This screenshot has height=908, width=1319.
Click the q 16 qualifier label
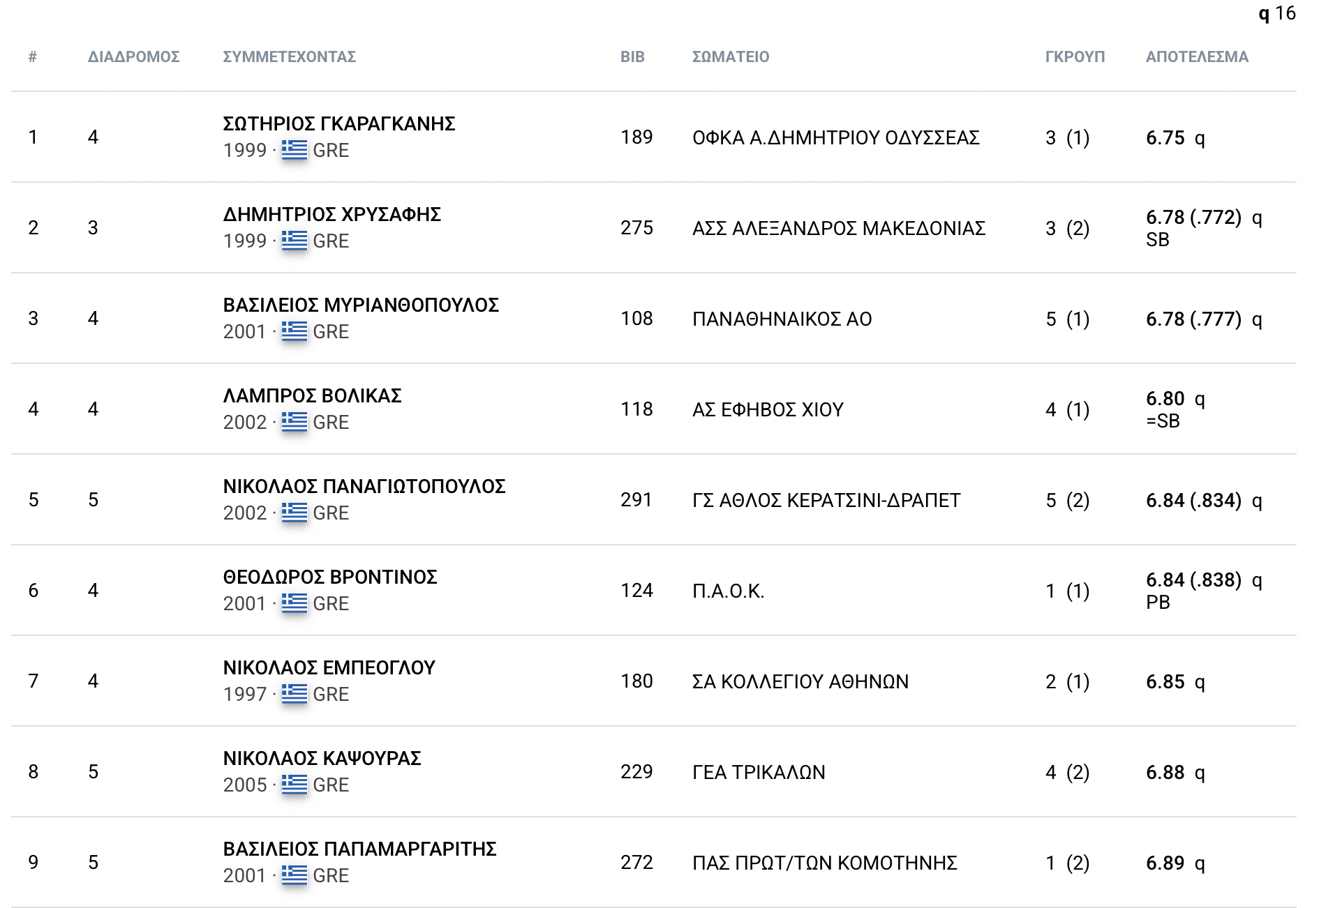click(1277, 13)
